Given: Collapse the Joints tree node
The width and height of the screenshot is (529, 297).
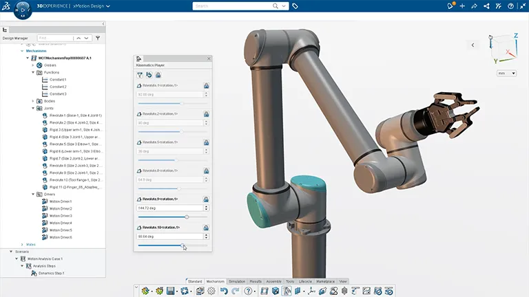Looking at the screenshot, I should (x=33, y=108).
